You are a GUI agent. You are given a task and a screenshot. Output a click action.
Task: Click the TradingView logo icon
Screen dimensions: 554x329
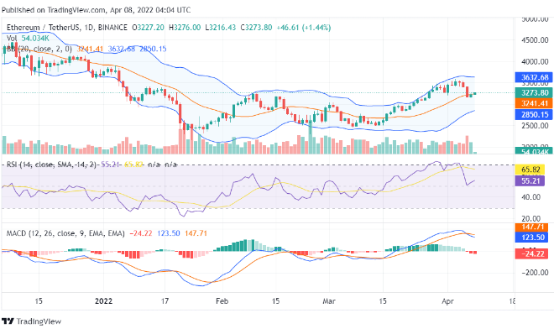pos(8,321)
